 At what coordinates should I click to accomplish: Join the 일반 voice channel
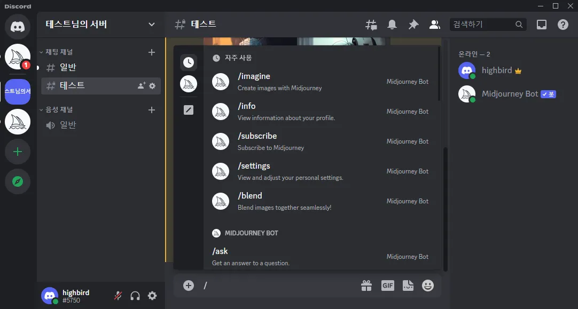pyautogui.click(x=100, y=125)
